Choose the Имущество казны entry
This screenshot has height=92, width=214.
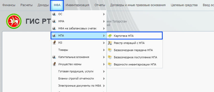[79, 64]
